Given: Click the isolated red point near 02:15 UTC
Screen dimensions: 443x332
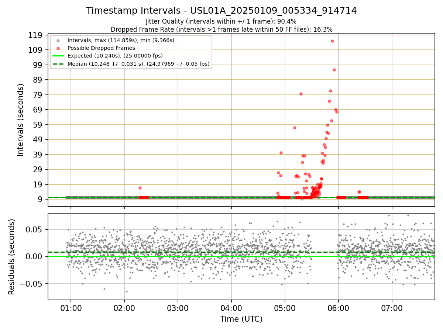Looking at the screenshot, I should point(140,188).
